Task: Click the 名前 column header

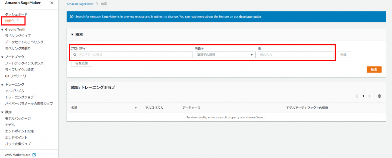Action: [74, 108]
